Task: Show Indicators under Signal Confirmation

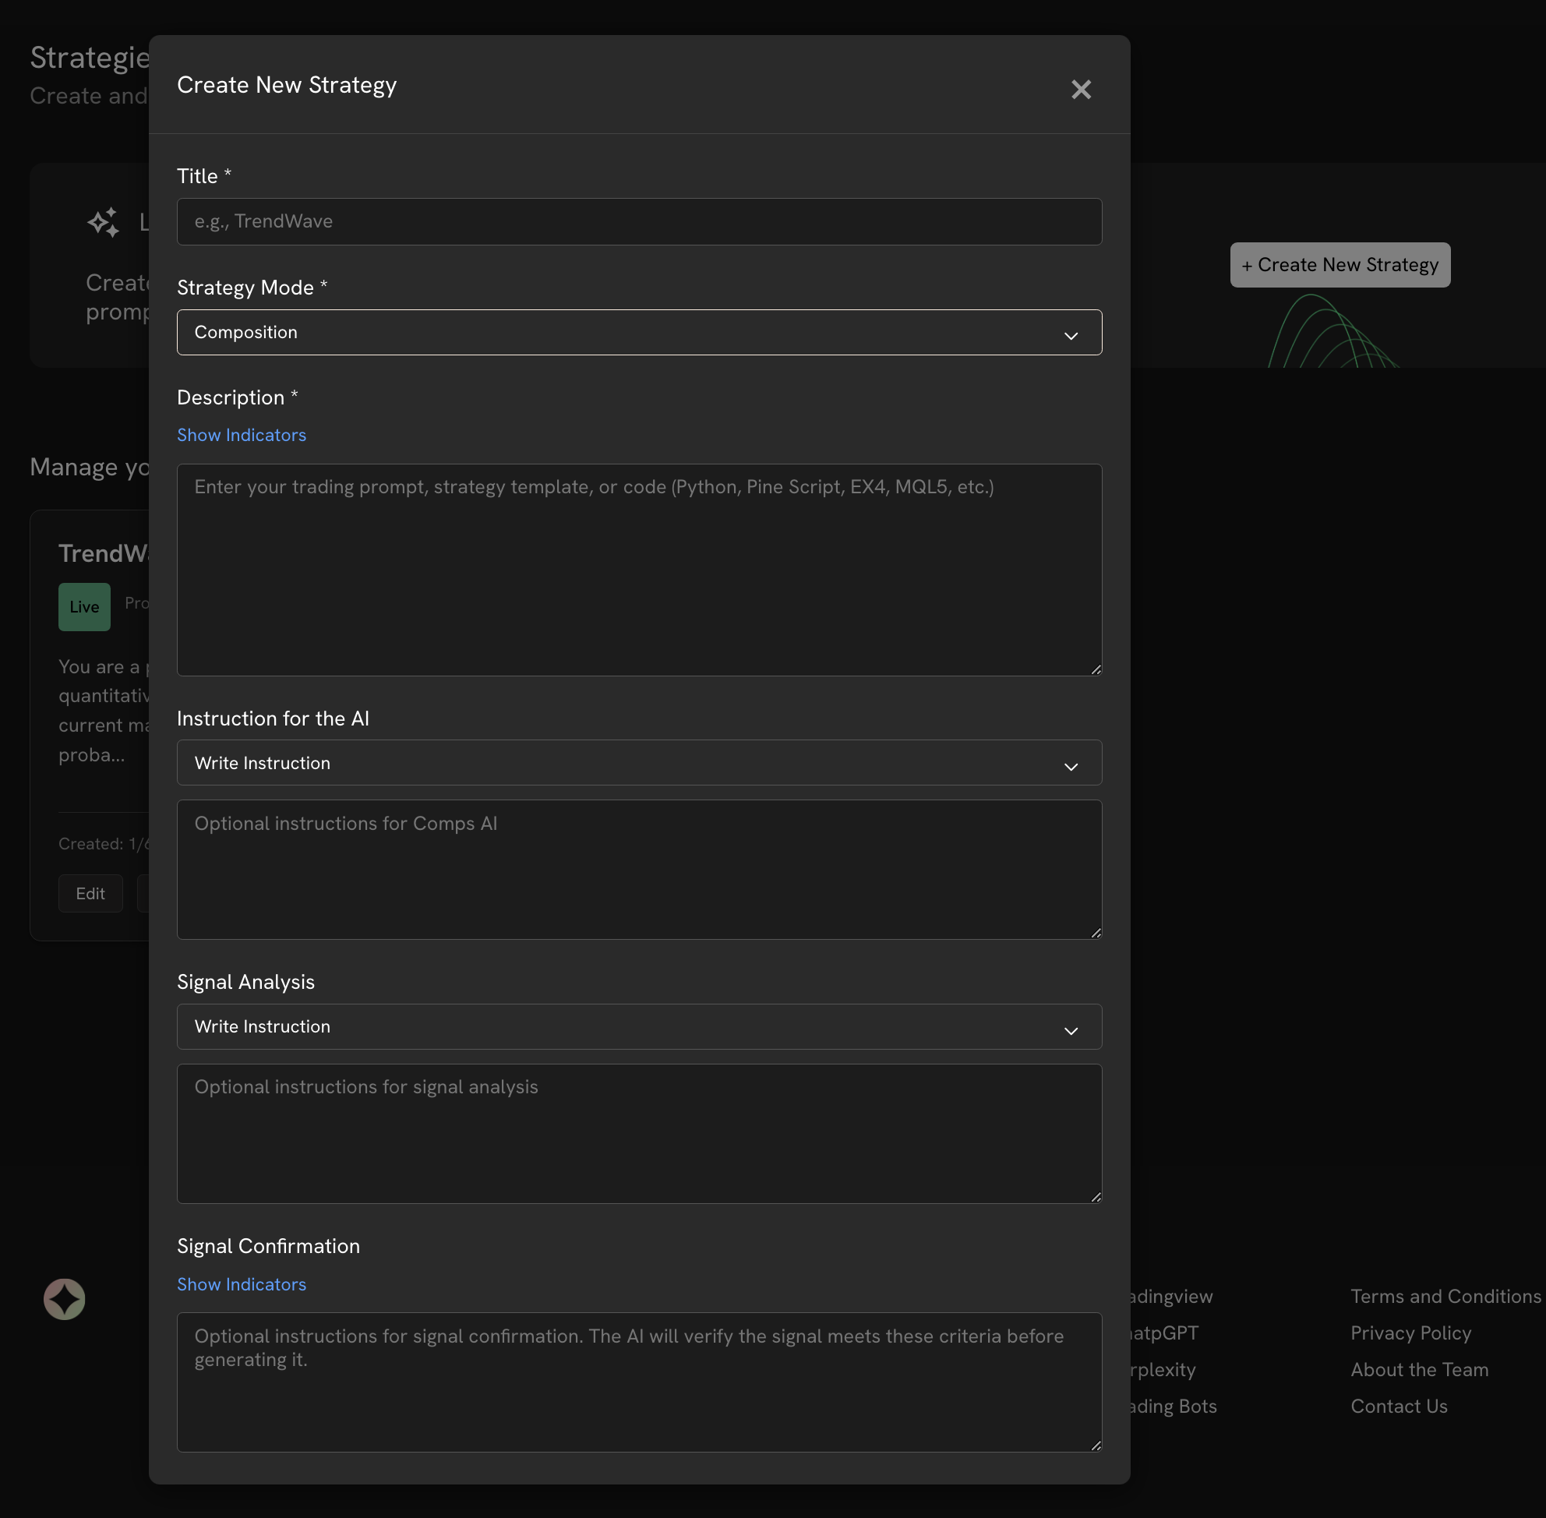Action: [242, 1284]
